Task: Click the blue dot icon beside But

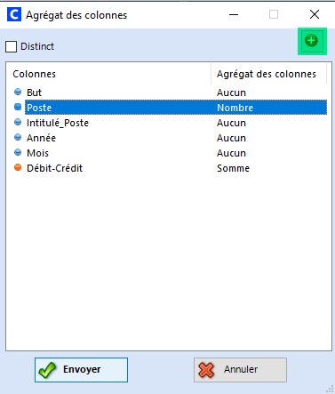Action: pyautogui.click(x=18, y=92)
